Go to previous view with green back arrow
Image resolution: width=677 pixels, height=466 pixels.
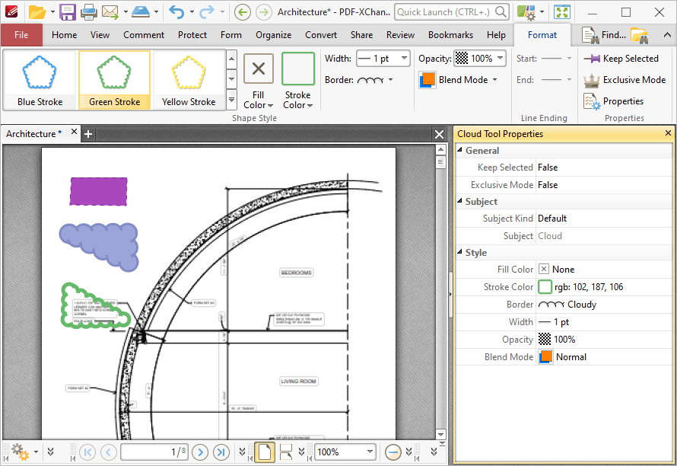(242, 12)
